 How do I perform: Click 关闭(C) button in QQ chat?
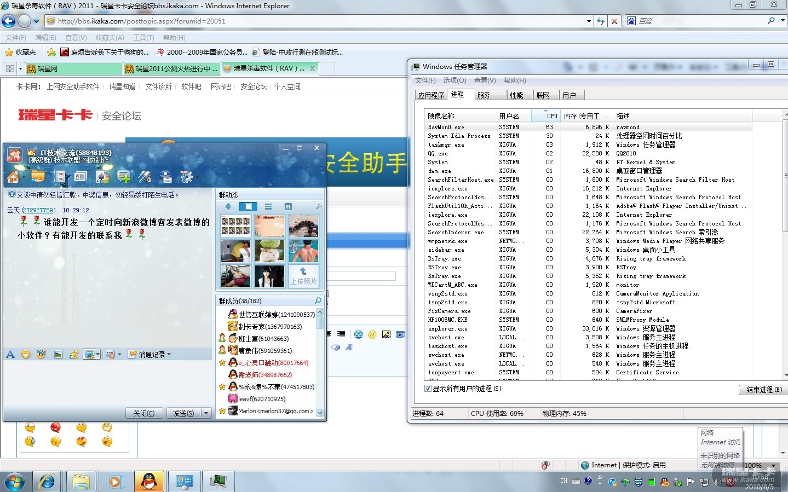[x=144, y=413]
